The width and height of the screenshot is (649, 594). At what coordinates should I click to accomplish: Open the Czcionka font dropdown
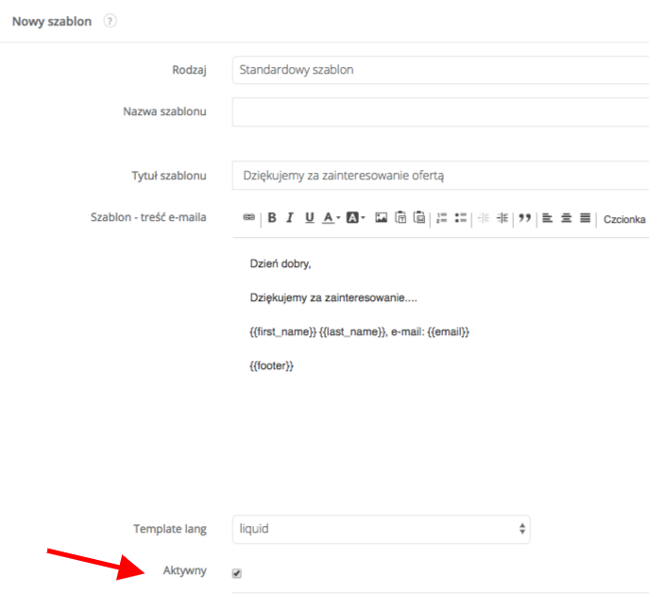[624, 219]
